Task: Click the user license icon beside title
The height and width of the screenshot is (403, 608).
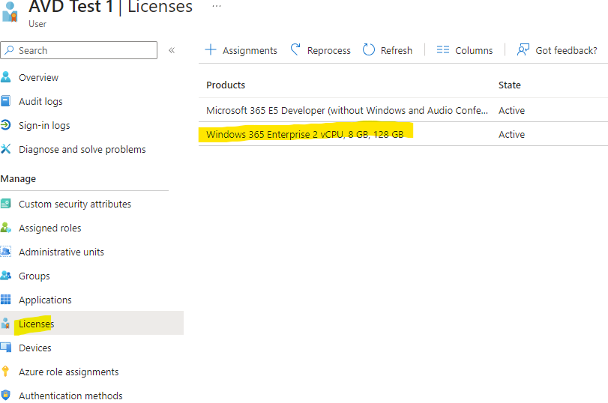Action: coord(10,12)
